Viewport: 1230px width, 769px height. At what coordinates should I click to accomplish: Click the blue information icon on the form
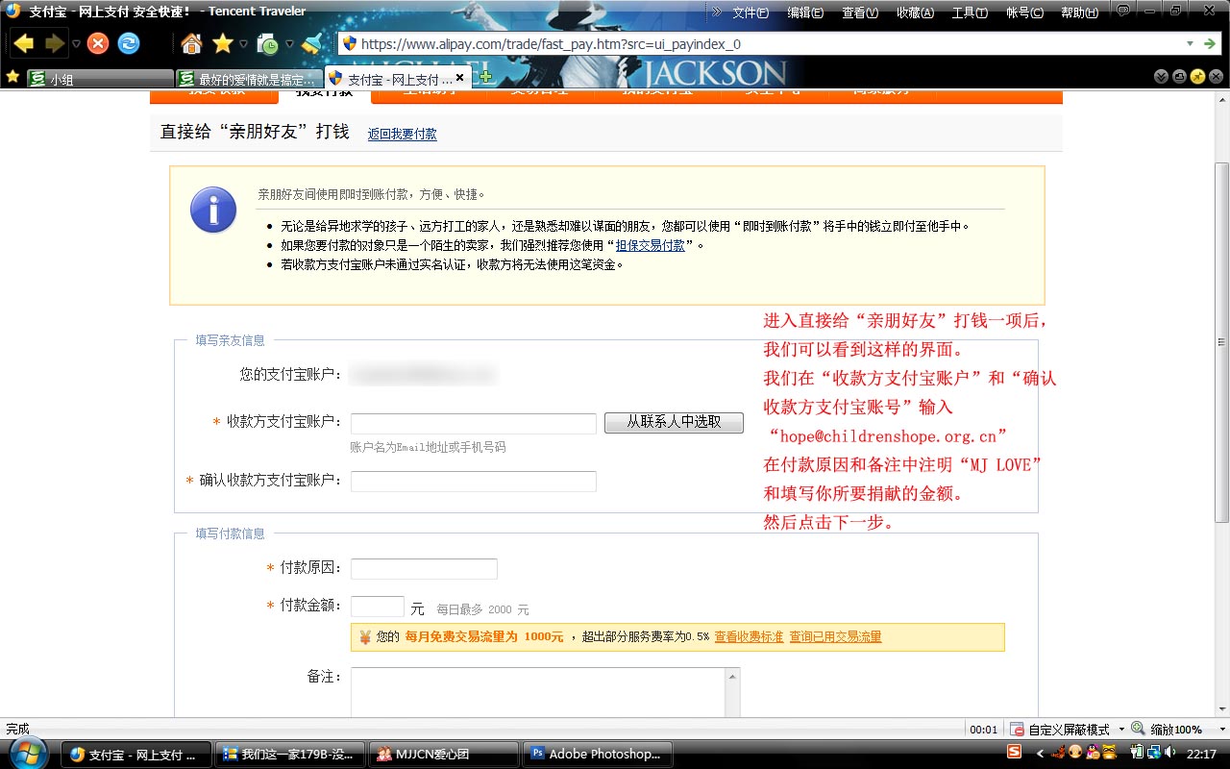(212, 210)
